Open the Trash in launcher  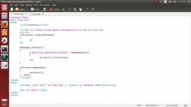[x=4, y=102]
